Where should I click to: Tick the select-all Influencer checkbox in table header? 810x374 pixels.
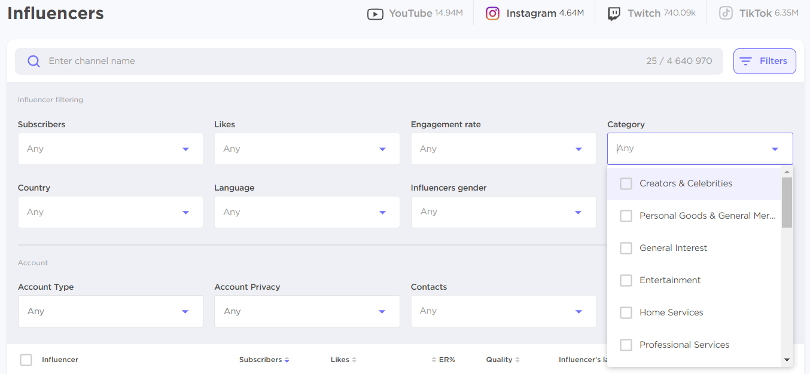point(26,360)
